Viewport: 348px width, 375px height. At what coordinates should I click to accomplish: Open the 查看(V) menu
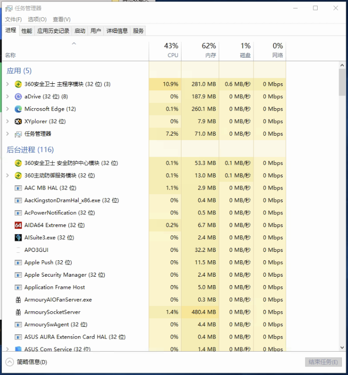(x=62, y=19)
